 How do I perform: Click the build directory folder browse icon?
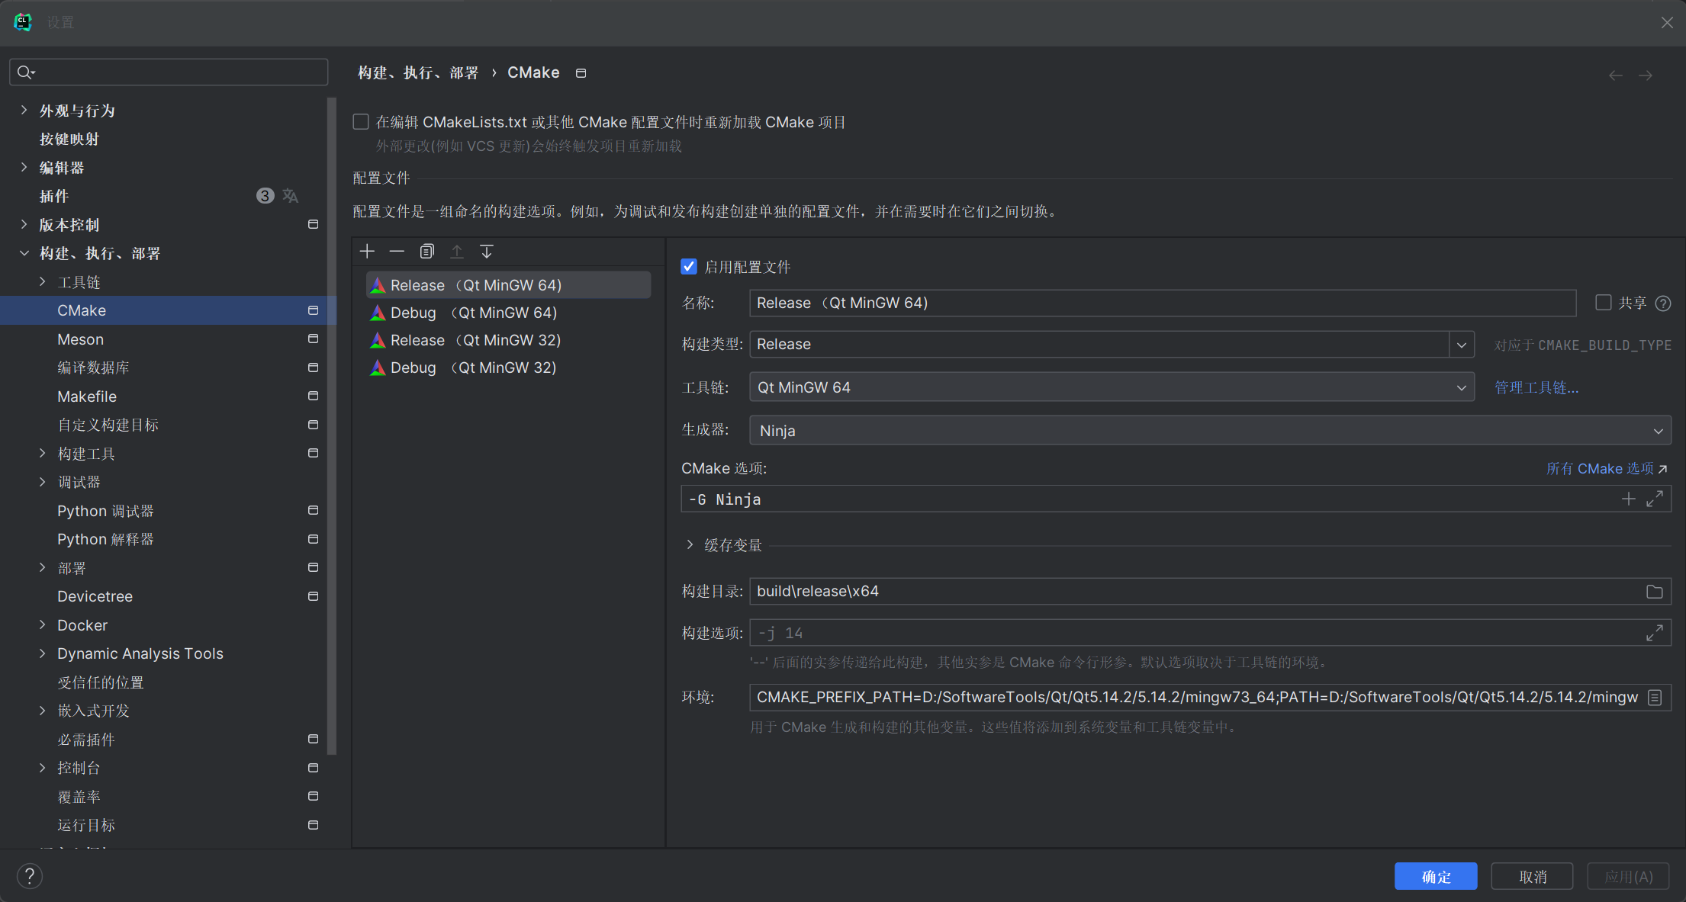click(x=1654, y=592)
